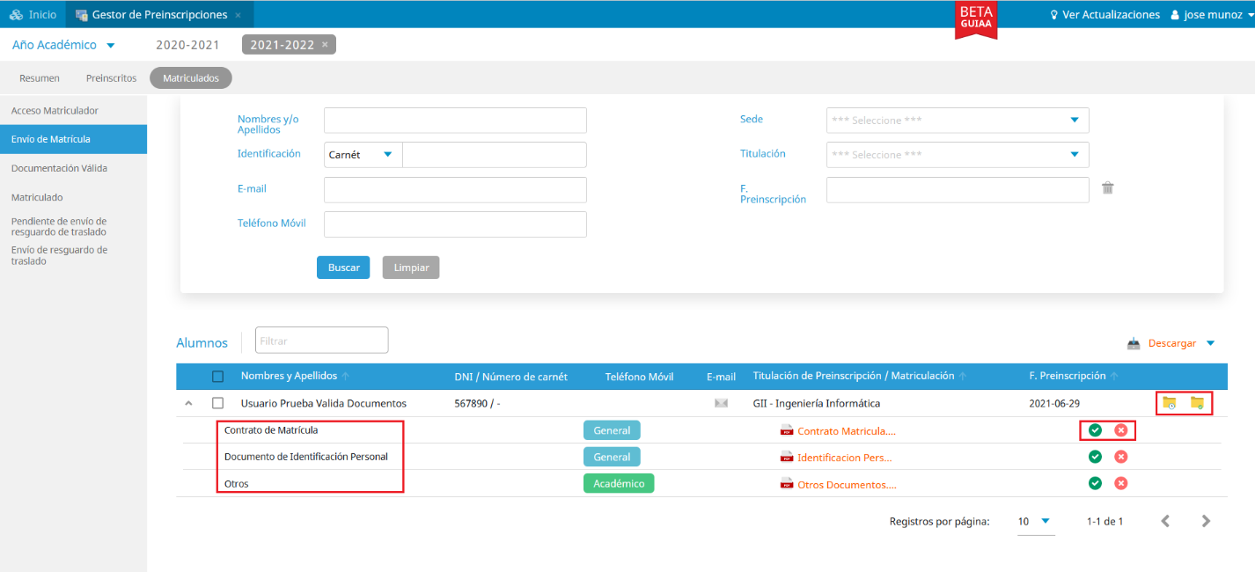
Task: Open the Sede dropdown
Action: tap(957, 121)
